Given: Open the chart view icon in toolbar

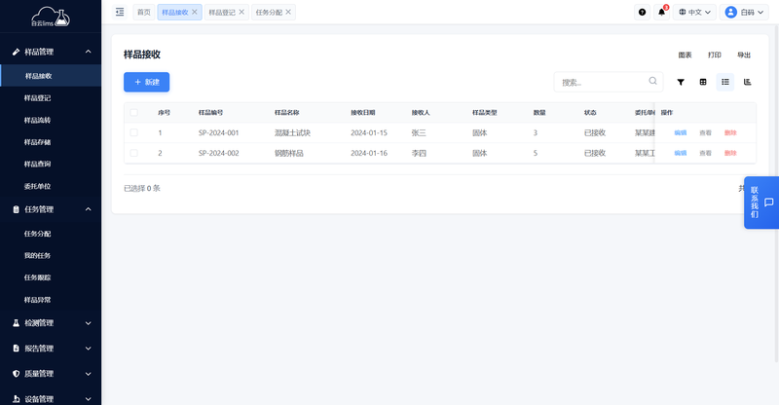Looking at the screenshot, I should click(x=748, y=83).
